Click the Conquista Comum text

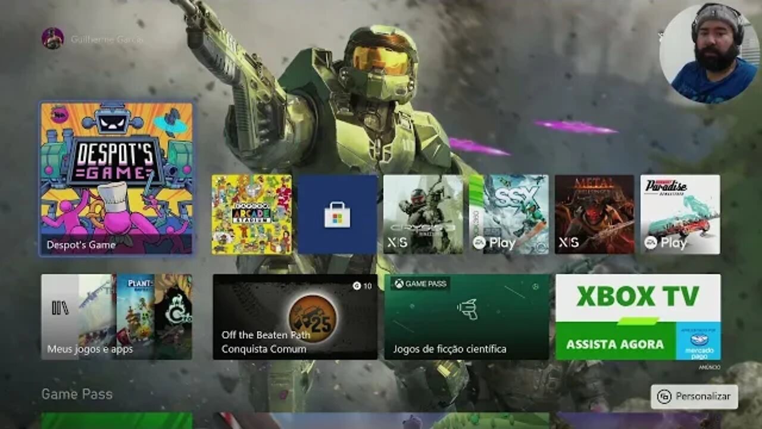click(x=264, y=349)
